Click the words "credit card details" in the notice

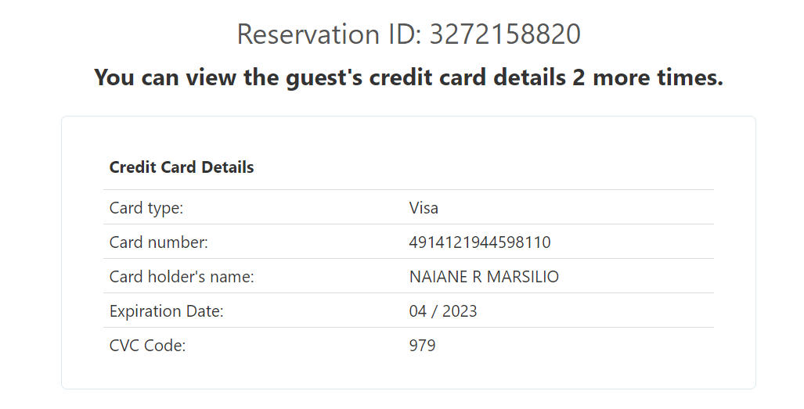(x=467, y=77)
